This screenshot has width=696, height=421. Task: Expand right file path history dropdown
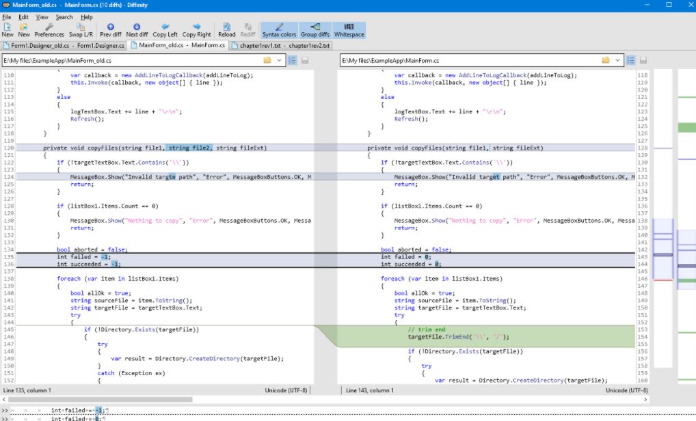(x=617, y=60)
